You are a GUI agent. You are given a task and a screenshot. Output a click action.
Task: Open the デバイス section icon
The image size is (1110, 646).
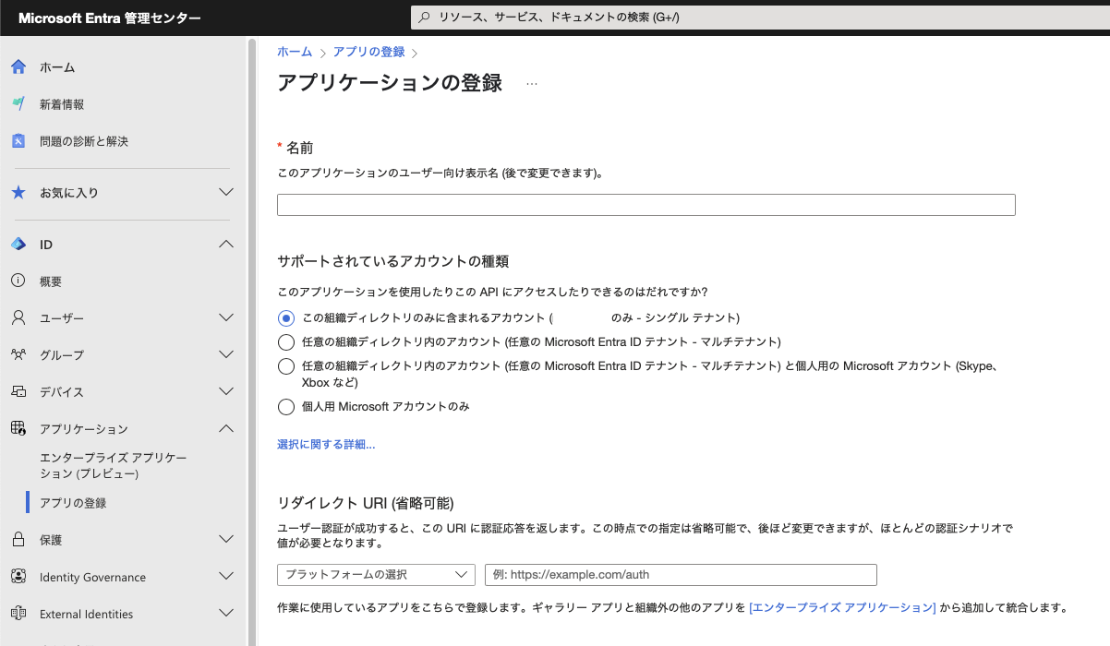pos(18,391)
